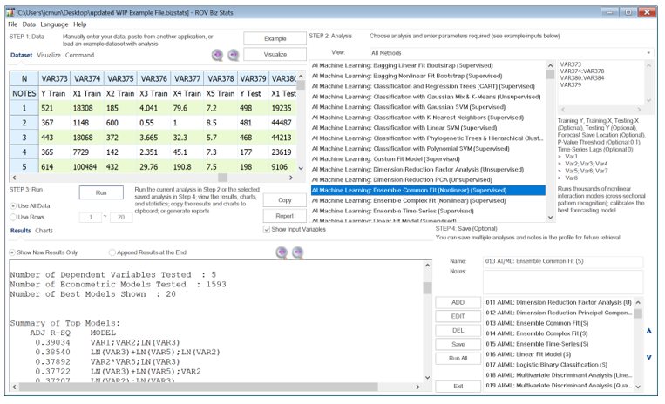Zoom in on the dataset grid

[218, 55]
